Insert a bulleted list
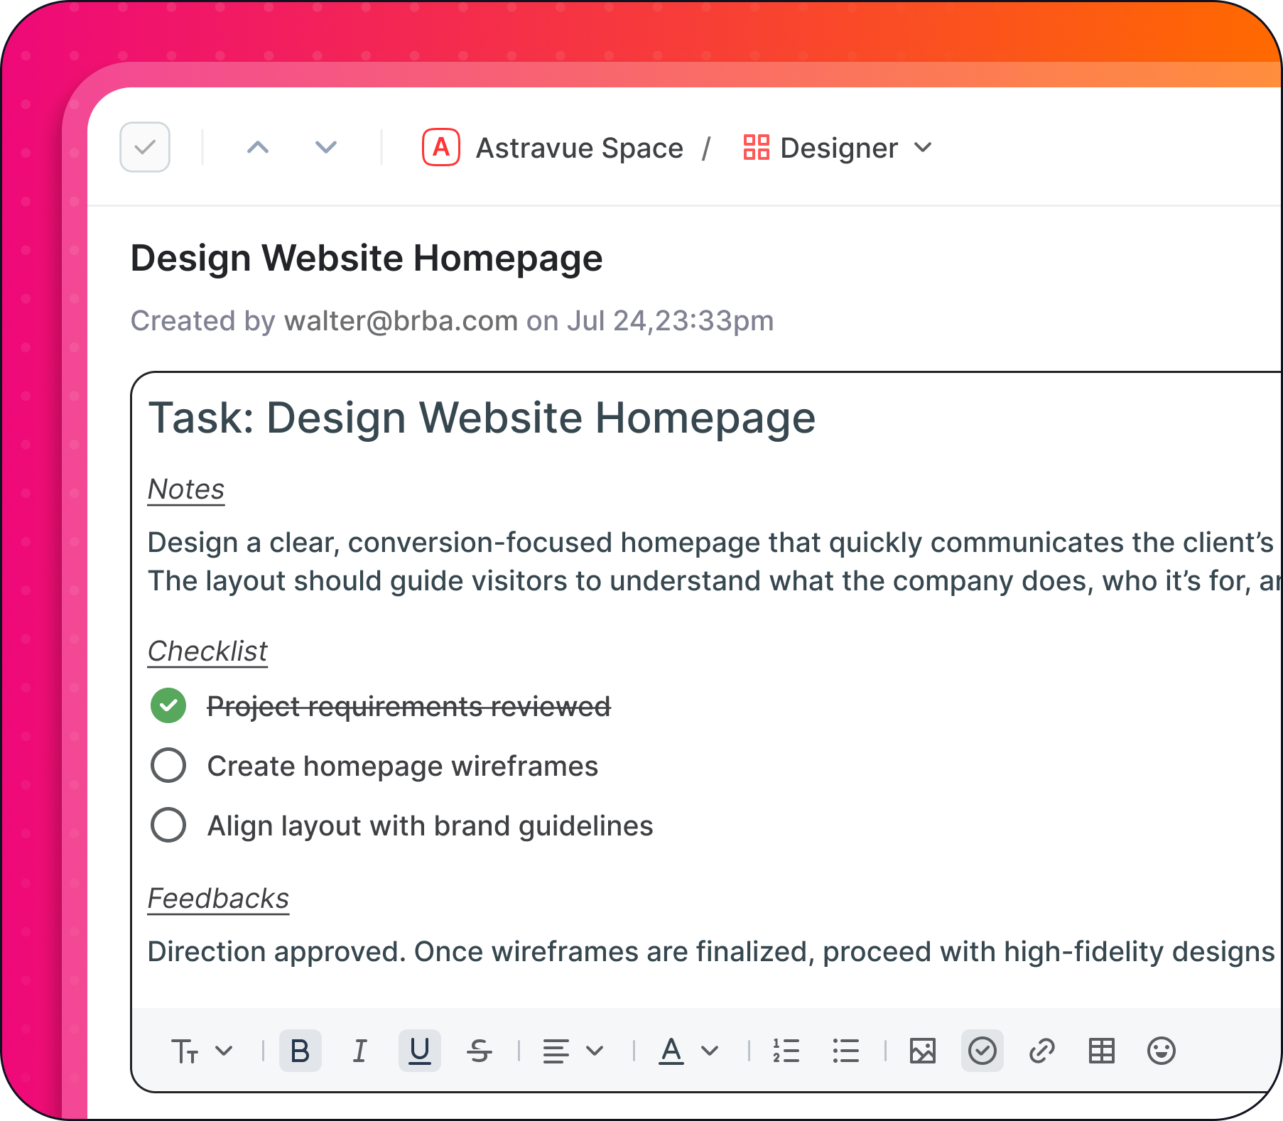Screen dimensions: 1283x1121 click(845, 1051)
